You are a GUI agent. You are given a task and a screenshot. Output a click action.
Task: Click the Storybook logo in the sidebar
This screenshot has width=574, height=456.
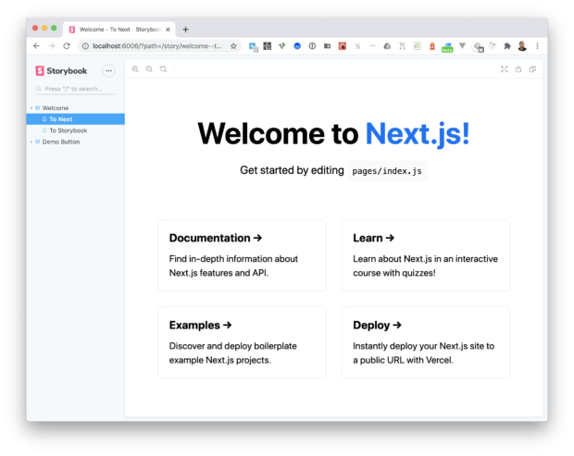(61, 71)
